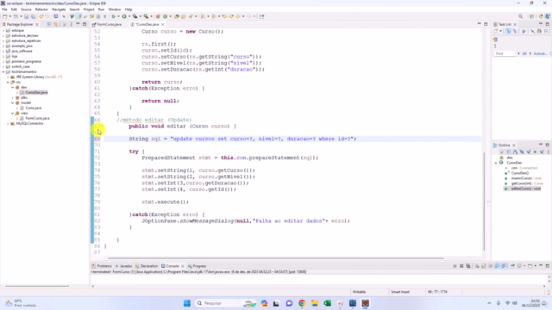Click the green Run button in toolbar
552x310 pixels.
tap(124, 16)
